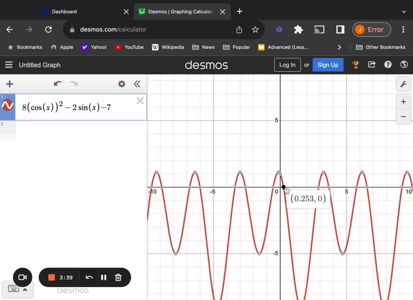Open the expression list settings gear

(x=121, y=84)
